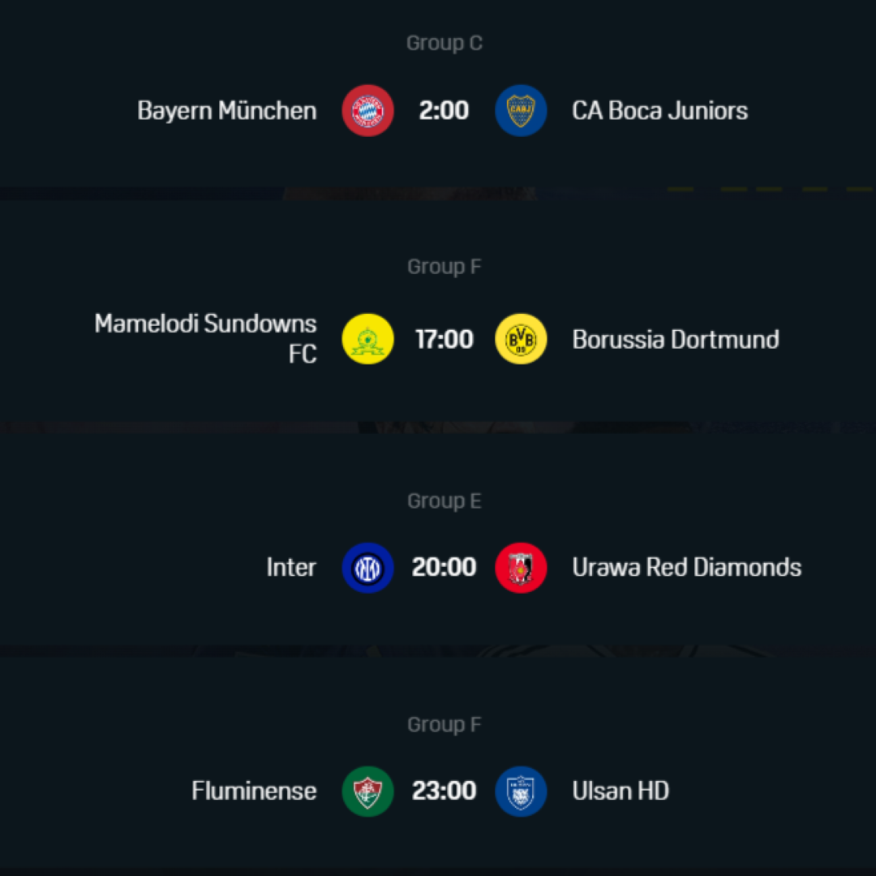Click the Bayern München club crest
The width and height of the screenshot is (876, 876).
pyautogui.click(x=368, y=110)
